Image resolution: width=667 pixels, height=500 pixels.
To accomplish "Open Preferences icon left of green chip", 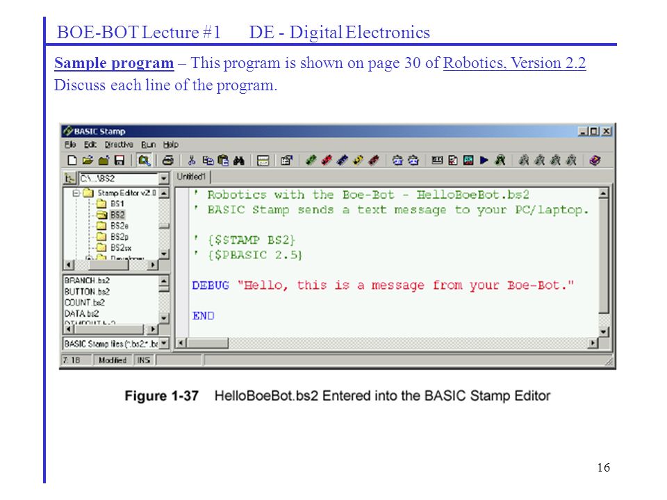I will [x=287, y=160].
